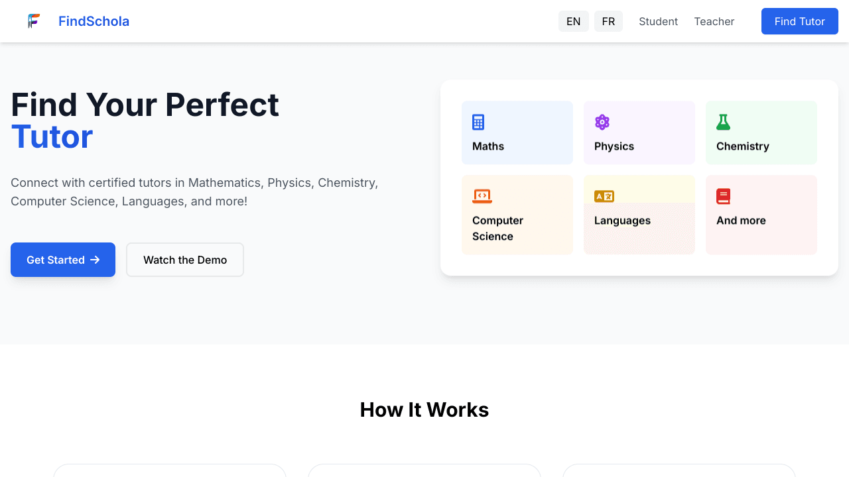The width and height of the screenshot is (849, 477).
Task: Open the Teacher menu item
Action: (714, 21)
